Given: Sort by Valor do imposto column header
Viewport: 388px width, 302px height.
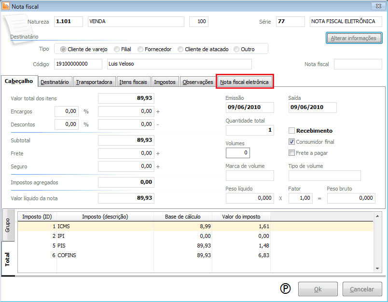Looking at the screenshot, I should (241, 217).
